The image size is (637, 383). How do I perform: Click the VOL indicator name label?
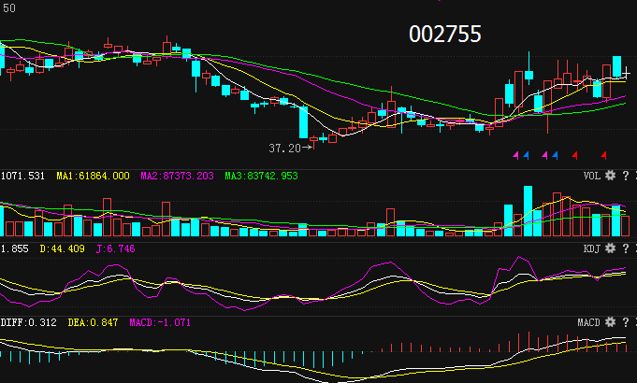pos(592,176)
